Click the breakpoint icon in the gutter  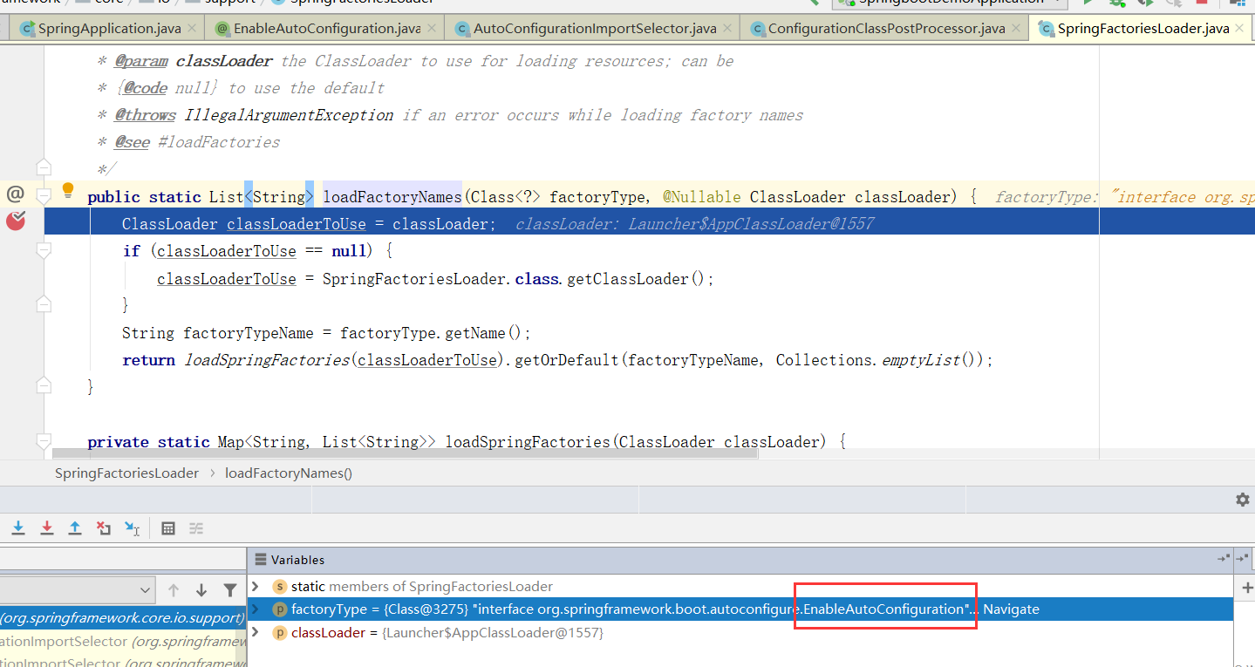pos(16,221)
